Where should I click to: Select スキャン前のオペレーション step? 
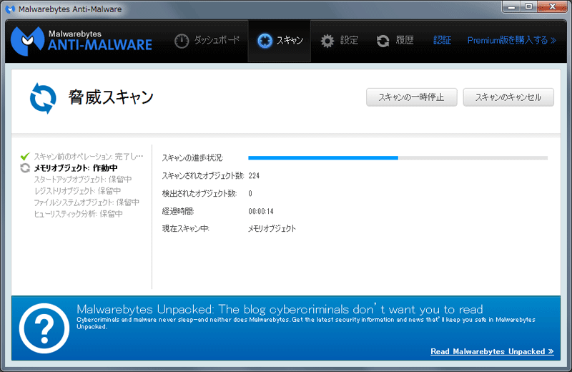(88, 157)
